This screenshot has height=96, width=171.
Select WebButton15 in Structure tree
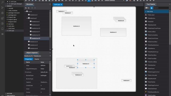pyautogui.click(x=36, y=38)
